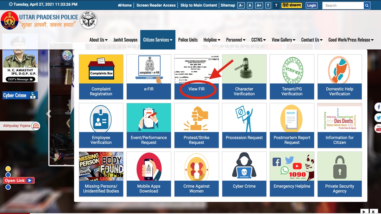Click the Open Link button

(19, 180)
